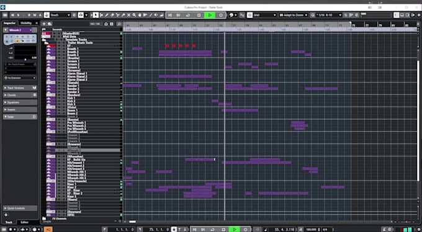Click Go to Previous Marker in top toolbar
Image resolution: width=422 pixels, height=232 pixels.
(x=170, y=15)
